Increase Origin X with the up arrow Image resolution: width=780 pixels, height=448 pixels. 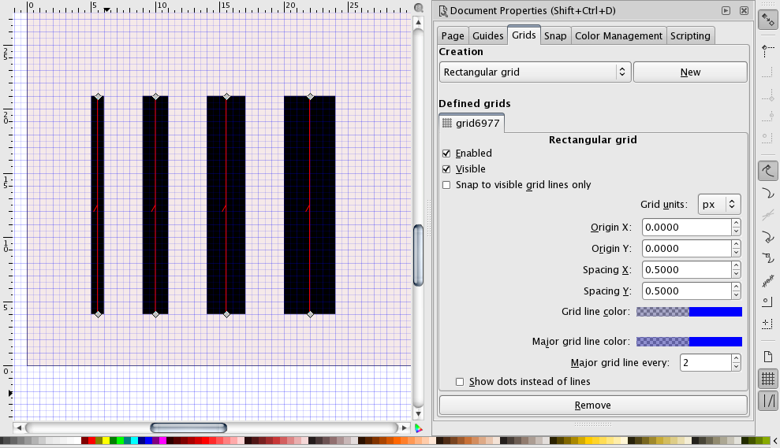(x=736, y=223)
